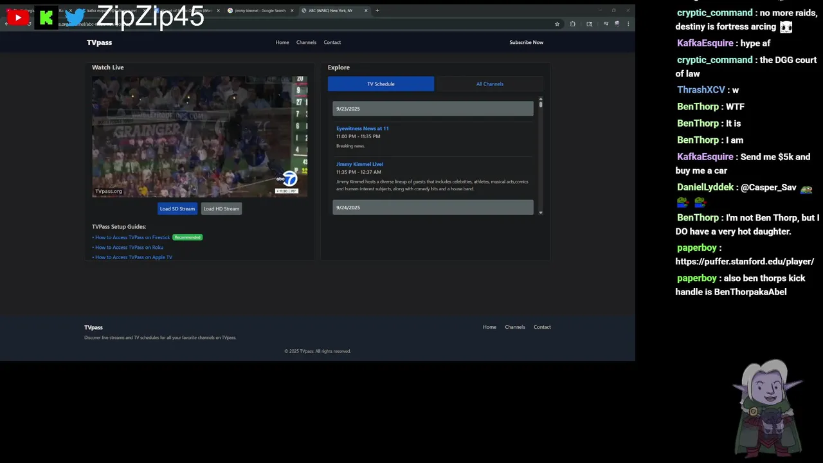Click the green Recommended badge

(x=188, y=237)
